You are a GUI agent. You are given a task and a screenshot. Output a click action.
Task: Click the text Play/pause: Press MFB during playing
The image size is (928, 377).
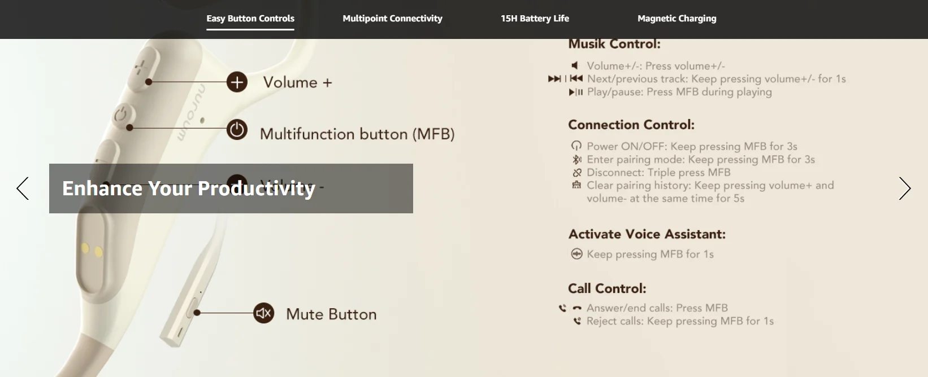(x=679, y=92)
